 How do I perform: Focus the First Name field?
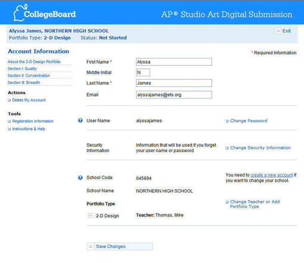pos(174,62)
